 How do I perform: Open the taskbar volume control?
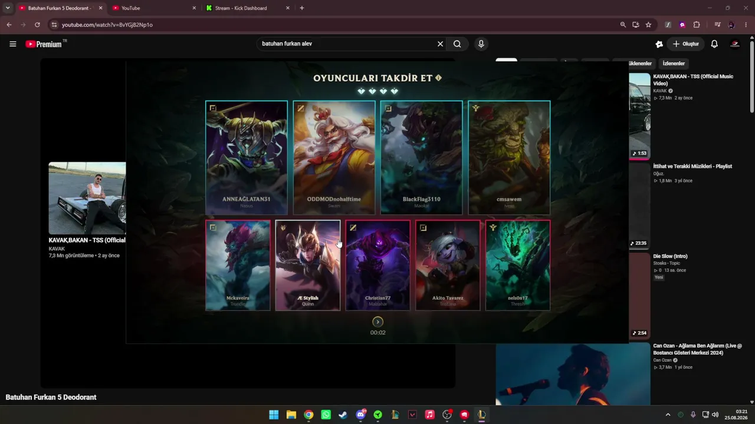tap(715, 415)
